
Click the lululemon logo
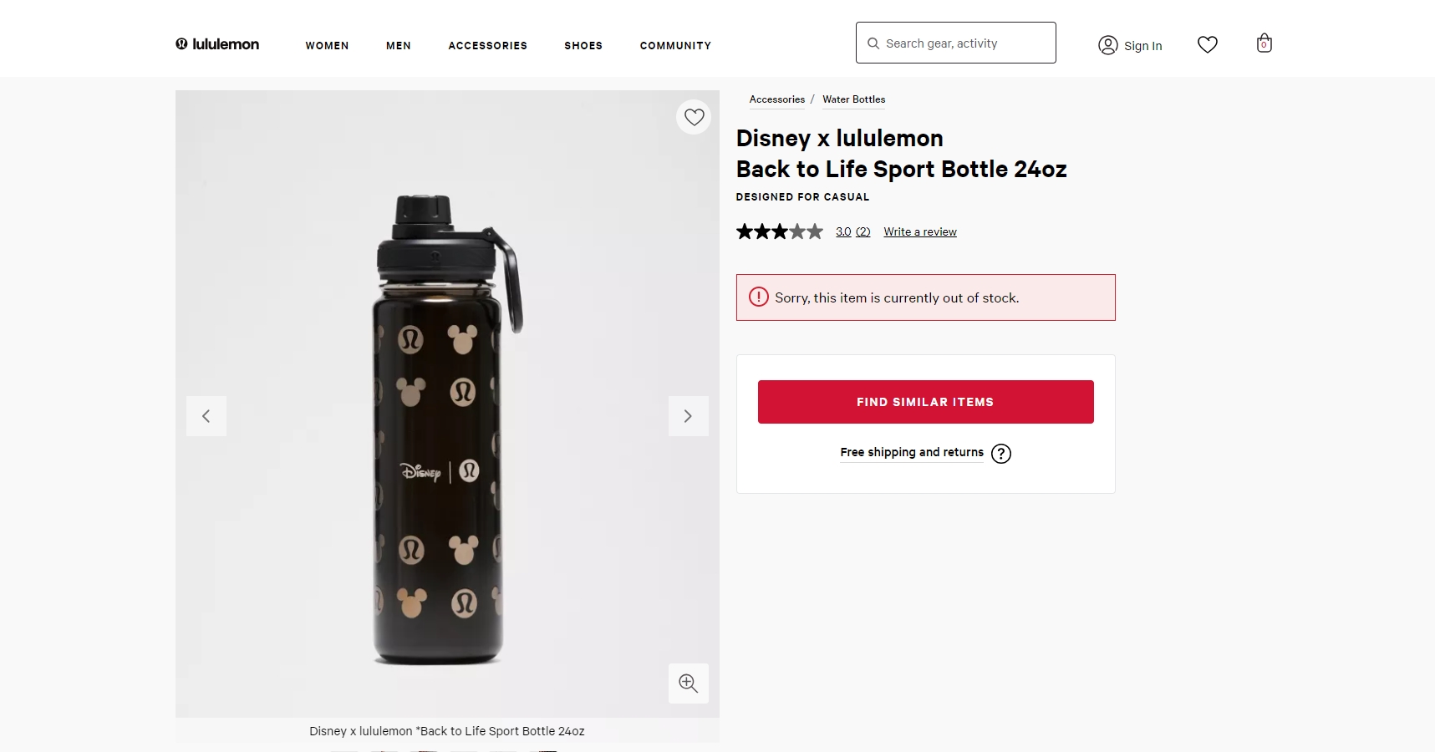point(217,44)
